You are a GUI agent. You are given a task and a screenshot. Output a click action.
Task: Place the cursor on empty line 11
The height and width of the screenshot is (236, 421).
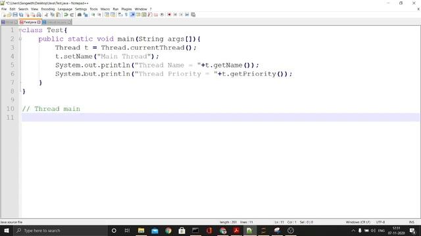220,117
